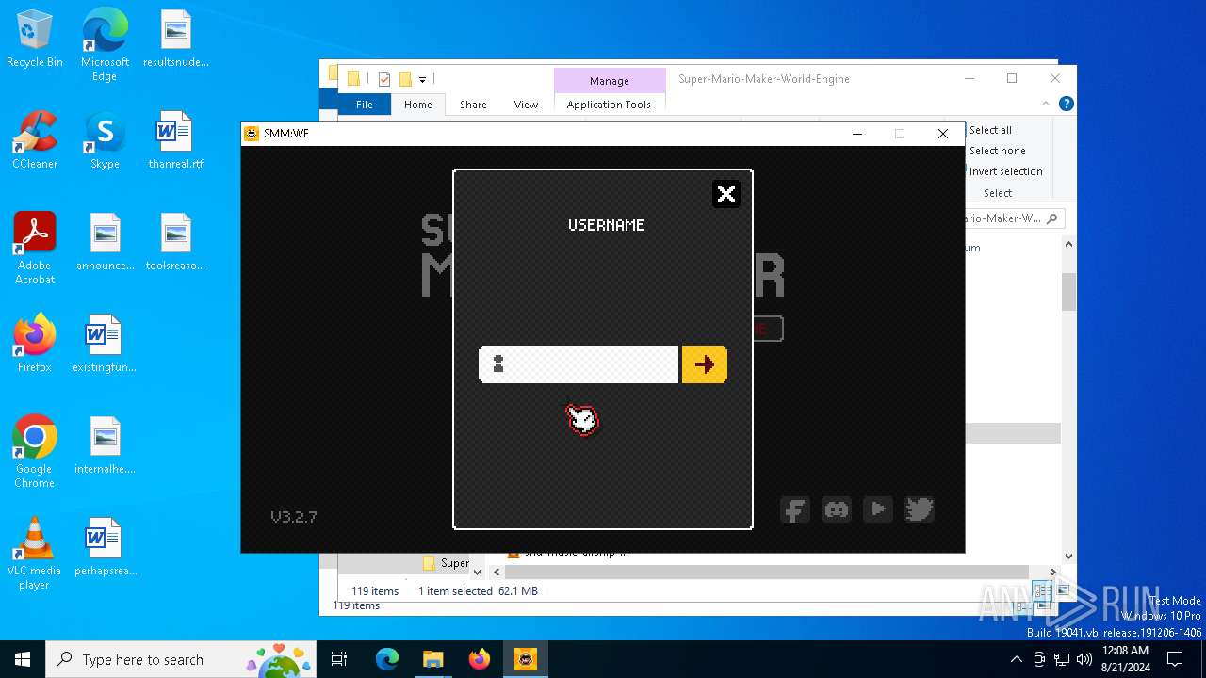The height and width of the screenshot is (678, 1206).
Task: Switch to the Home ribbon tab
Action: click(418, 105)
